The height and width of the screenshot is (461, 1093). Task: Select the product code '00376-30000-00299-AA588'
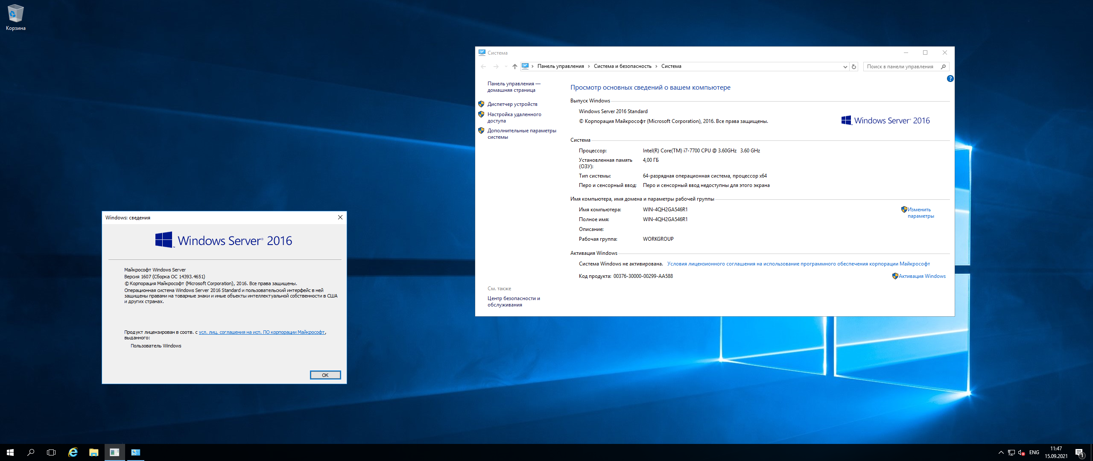pos(643,276)
